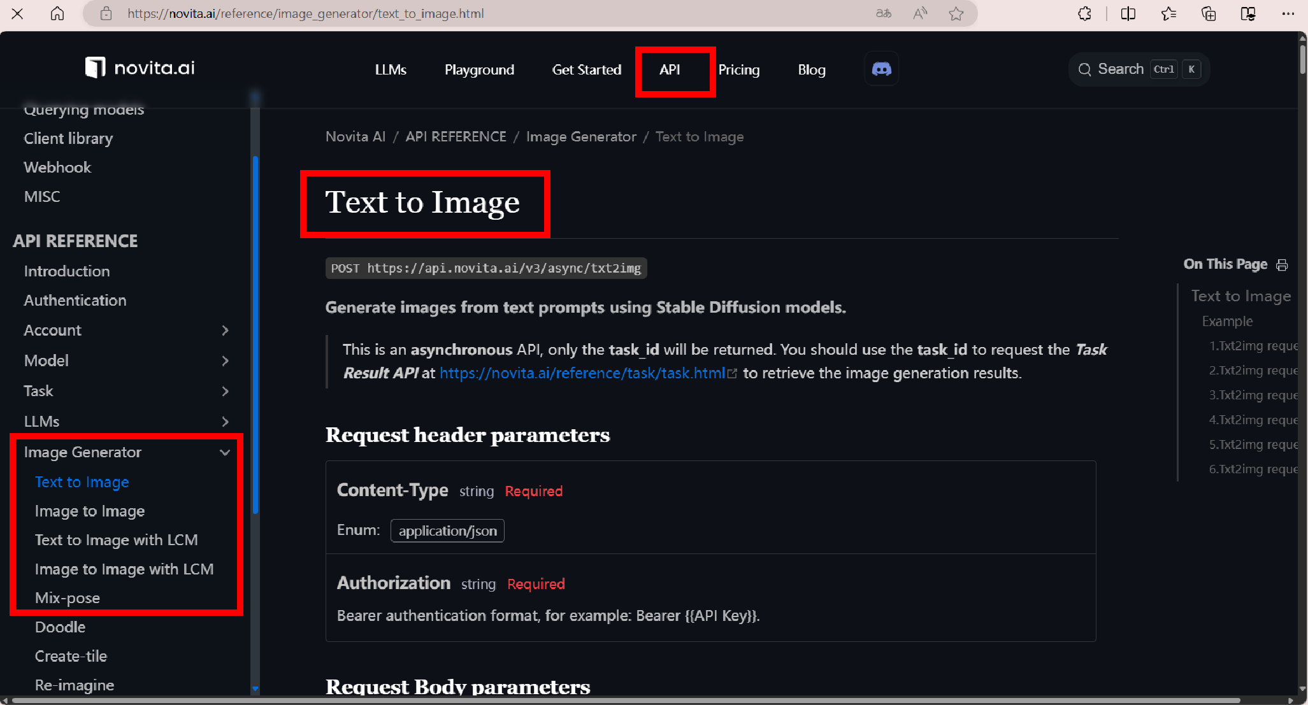Click the novita.ai logo

(140, 68)
